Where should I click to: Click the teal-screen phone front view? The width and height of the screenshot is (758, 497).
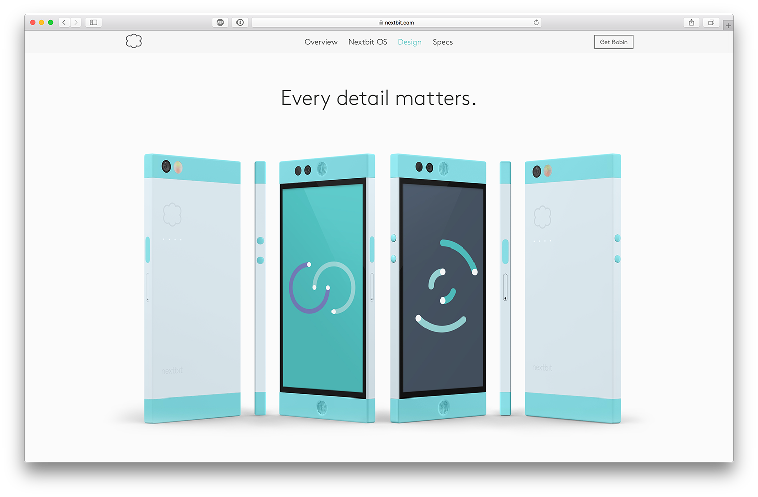[323, 288]
